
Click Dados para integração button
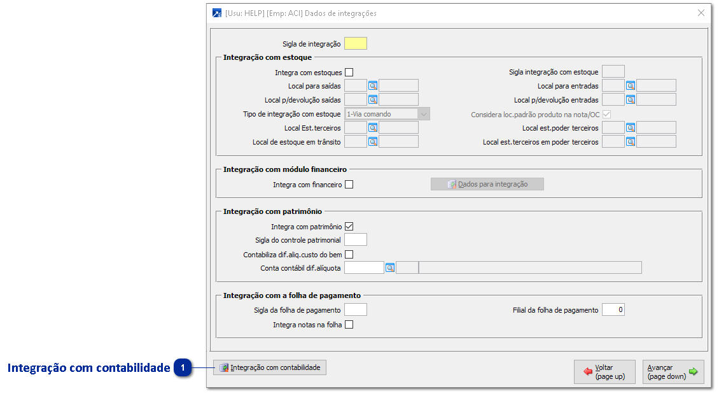[x=487, y=184]
